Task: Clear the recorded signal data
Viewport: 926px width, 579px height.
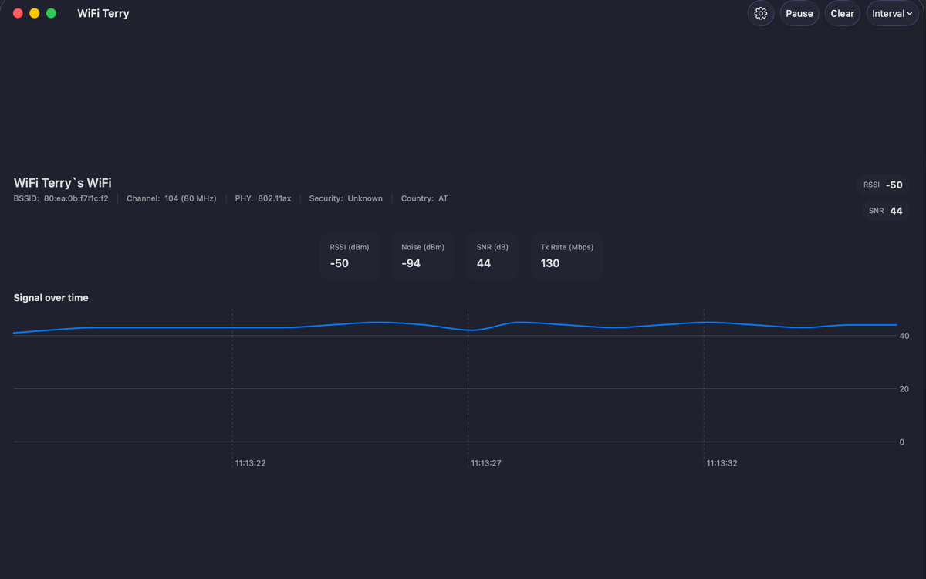Action: coord(843,13)
